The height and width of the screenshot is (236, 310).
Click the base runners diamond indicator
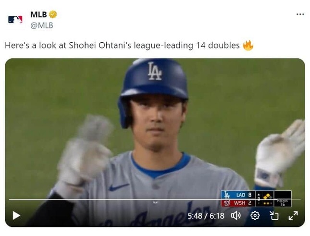click(268, 196)
